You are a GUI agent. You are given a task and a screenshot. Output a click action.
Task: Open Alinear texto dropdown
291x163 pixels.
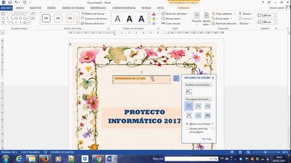(x=171, y=19)
